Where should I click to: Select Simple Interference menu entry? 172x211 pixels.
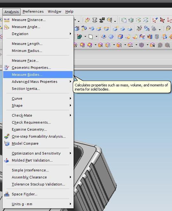click(38, 170)
